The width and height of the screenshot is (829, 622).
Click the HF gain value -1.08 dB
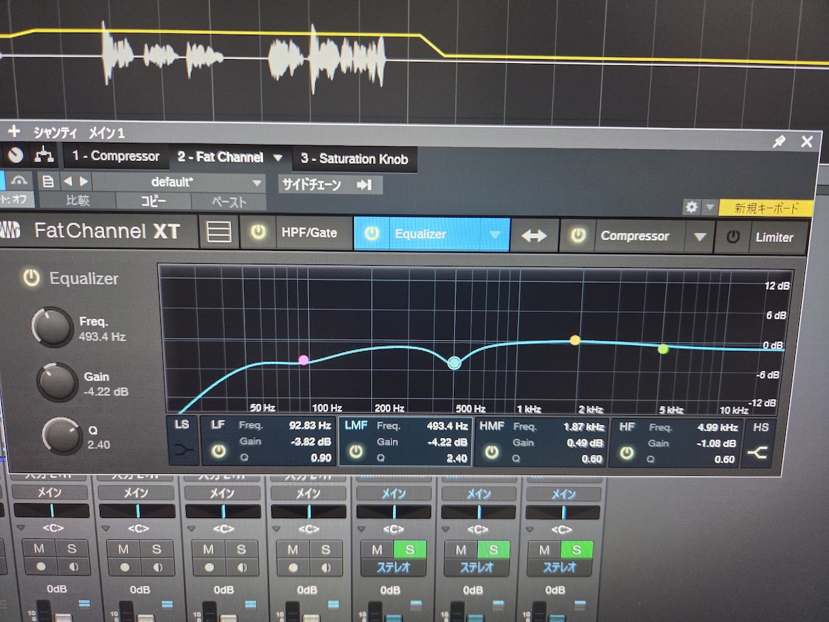(716, 444)
